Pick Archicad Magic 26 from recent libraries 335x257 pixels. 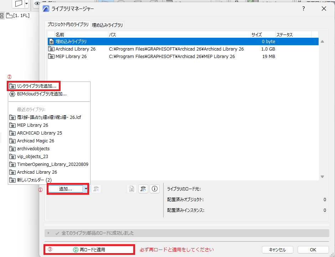tap(49, 141)
